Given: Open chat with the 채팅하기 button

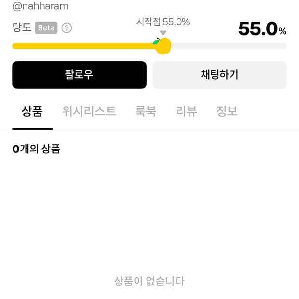Looking at the screenshot, I should (x=219, y=75).
